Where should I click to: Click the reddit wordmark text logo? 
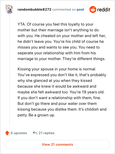tap(104, 10)
